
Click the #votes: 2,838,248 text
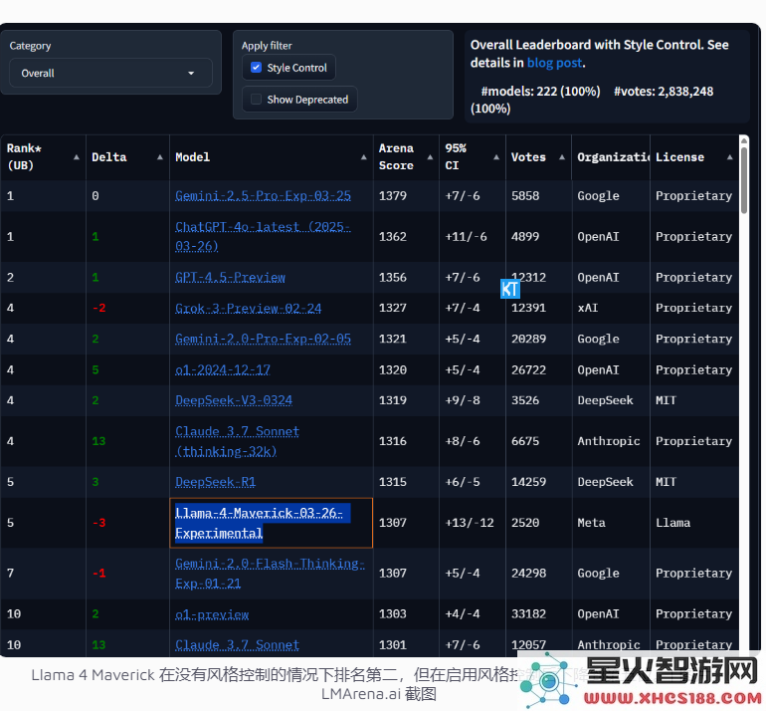[x=664, y=92]
